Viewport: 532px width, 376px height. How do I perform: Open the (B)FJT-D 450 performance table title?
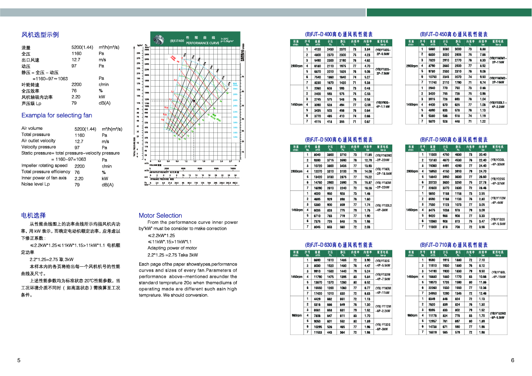coord(454,34)
